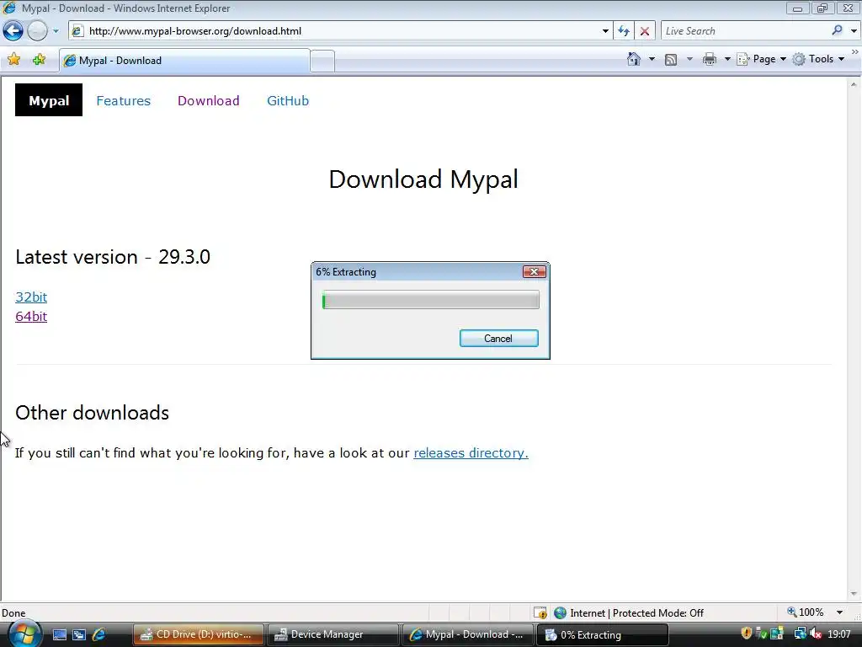
Task: Click the system clock showing 19:07
Action: [x=839, y=634]
